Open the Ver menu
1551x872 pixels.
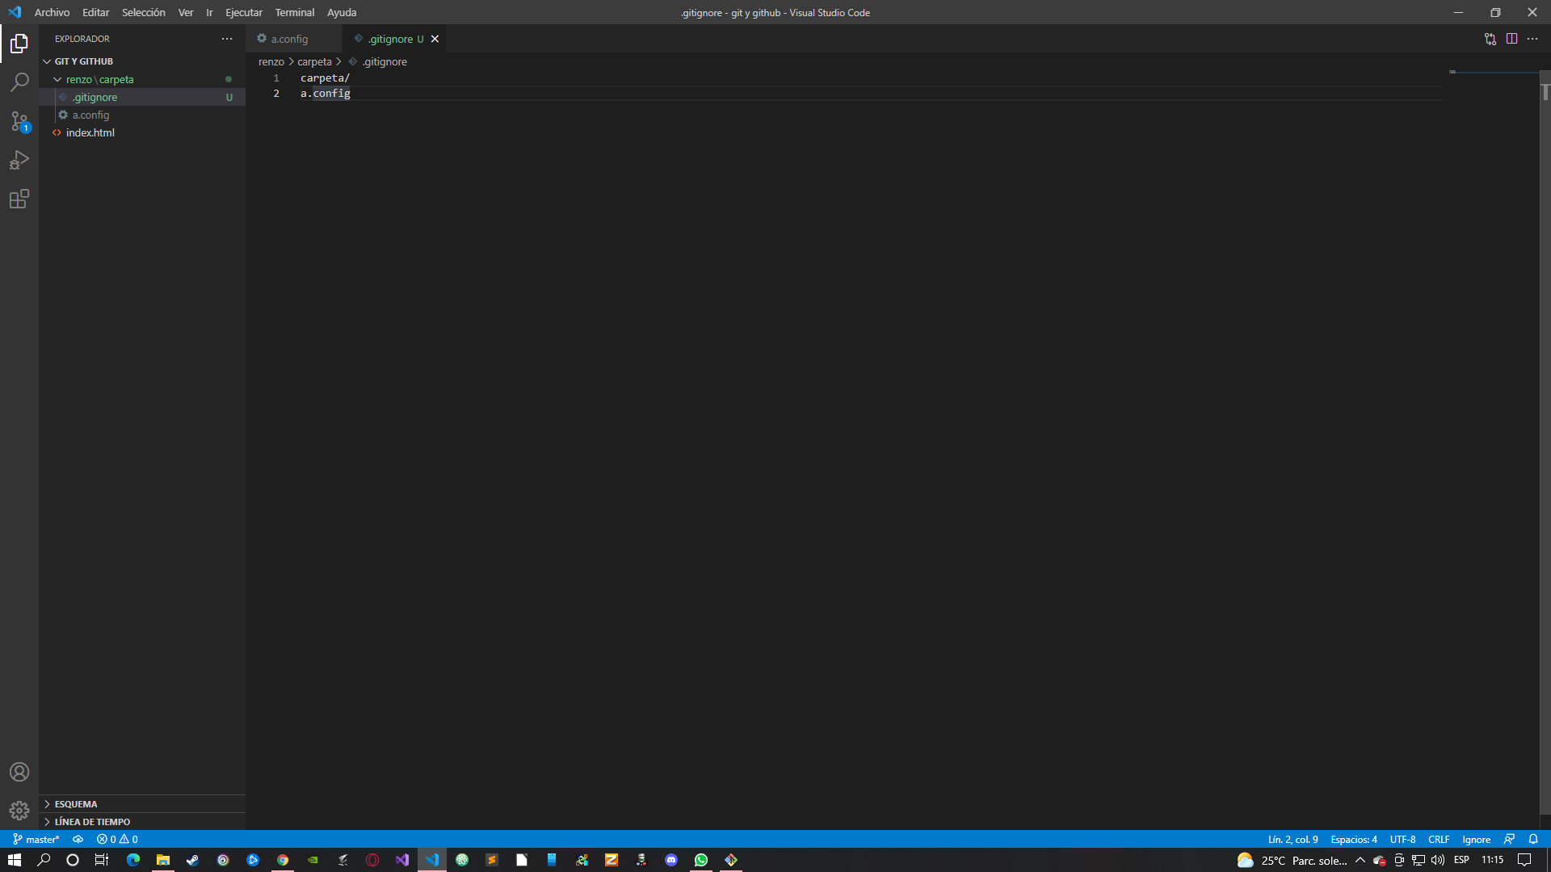[x=186, y=12]
